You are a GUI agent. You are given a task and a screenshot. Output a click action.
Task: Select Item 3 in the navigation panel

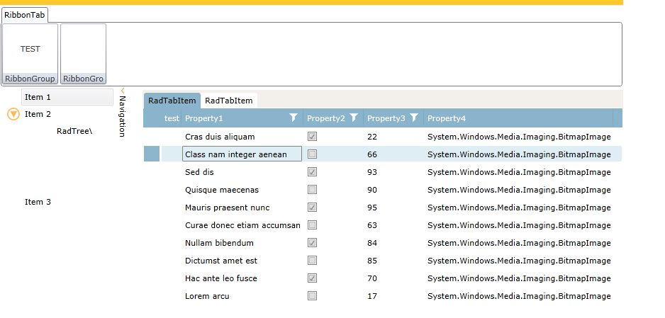click(x=38, y=202)
